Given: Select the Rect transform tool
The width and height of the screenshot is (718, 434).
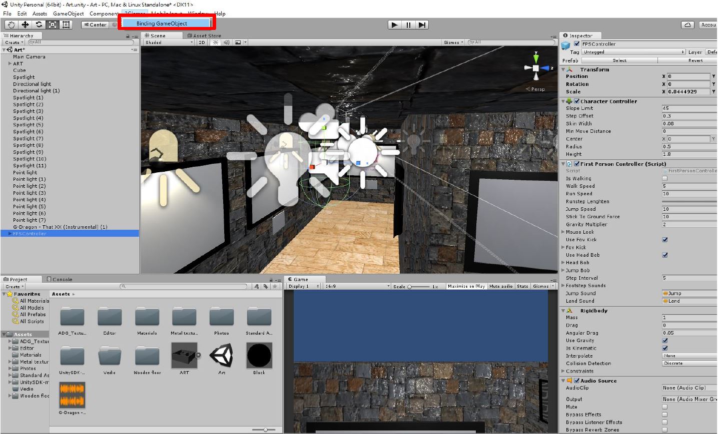Looking at the screenshot, I should pyautogui.click(x=66, y=24).
